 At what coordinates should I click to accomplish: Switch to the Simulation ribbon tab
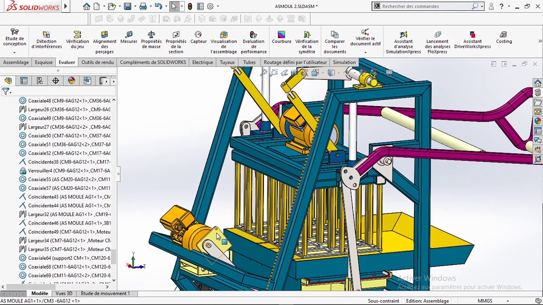[x=344, y=62]
